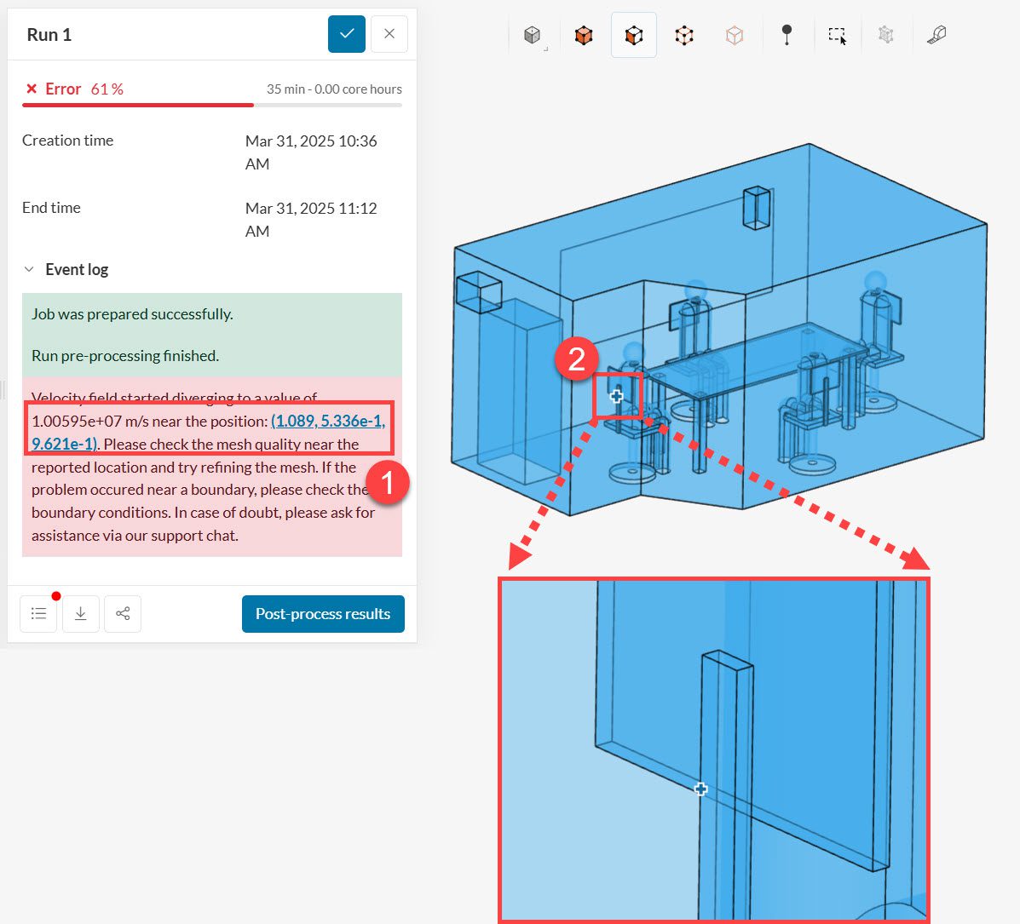Collapse the Event log section

click(30, 270)
